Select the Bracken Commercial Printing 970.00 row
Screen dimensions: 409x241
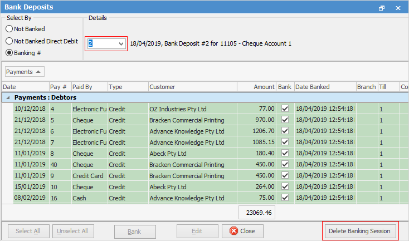pyautogui.click(x=187, y=121)
